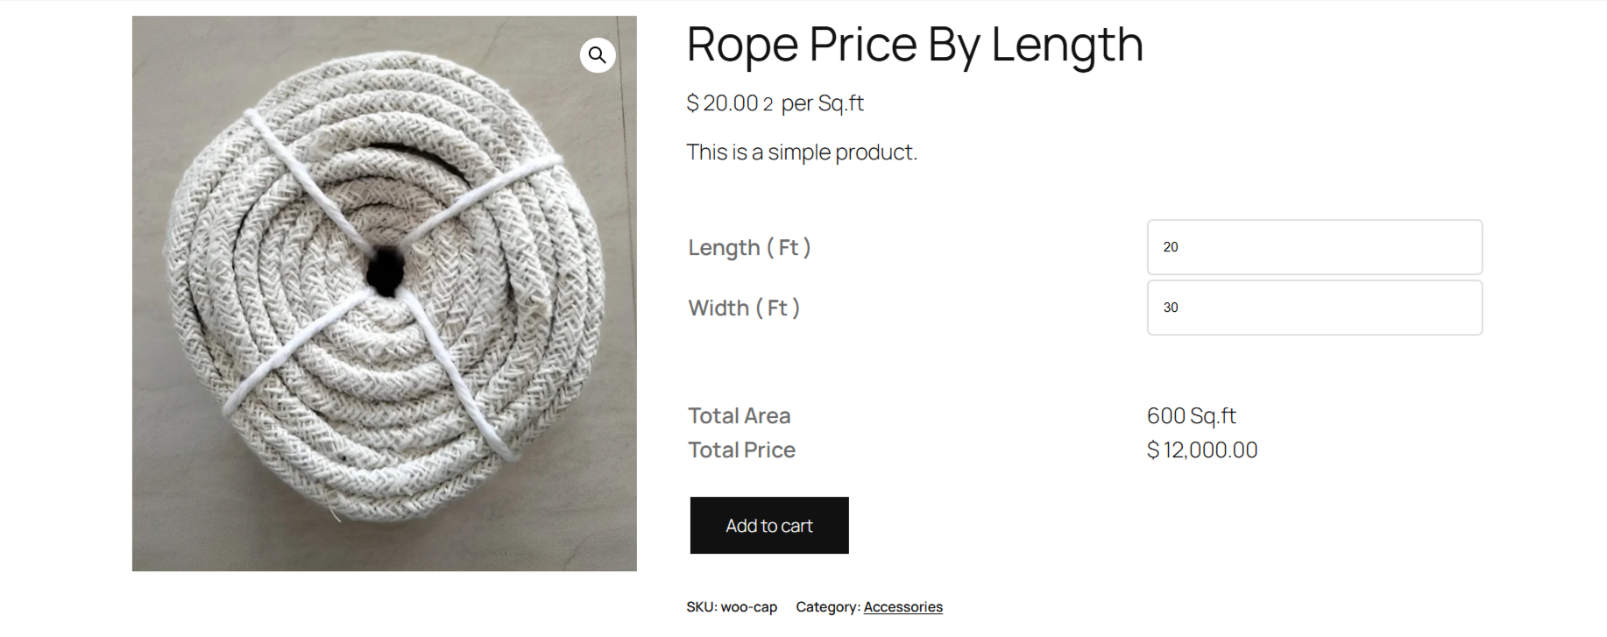Open the Accessories category link
The width and height of the screenshot is (1607, 637).
[x=903, y=607]
